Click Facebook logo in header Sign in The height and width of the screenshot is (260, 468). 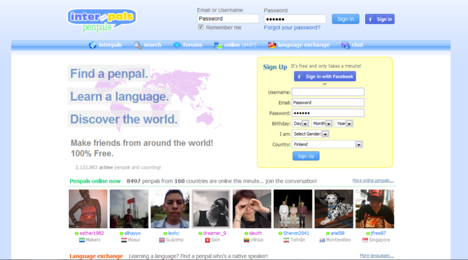370,19
